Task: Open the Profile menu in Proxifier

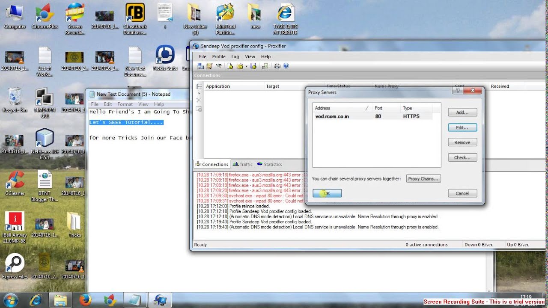Action: [x=218, y=56]
